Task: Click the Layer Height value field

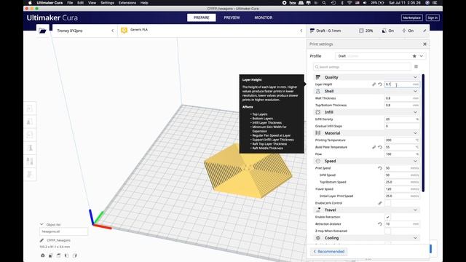Action: [402, 84]
